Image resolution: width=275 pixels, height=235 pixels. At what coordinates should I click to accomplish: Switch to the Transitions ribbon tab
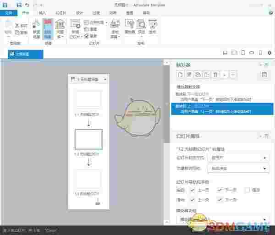pyautogui.click(x=96, y=13)
